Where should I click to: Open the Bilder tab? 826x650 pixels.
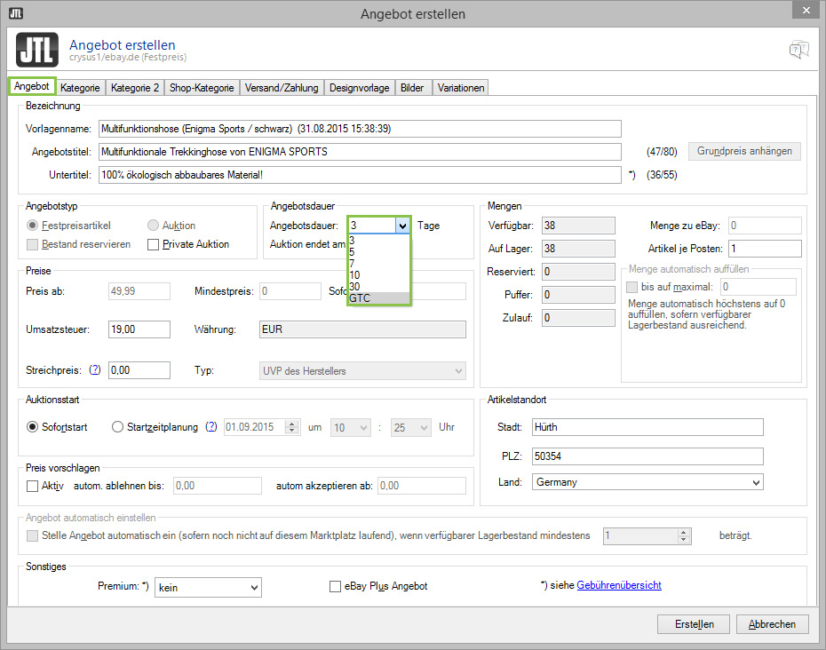(x=414, y=87)
